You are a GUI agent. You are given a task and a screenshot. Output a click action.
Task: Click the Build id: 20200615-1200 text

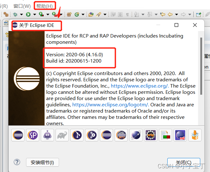(x=74, y=61)
